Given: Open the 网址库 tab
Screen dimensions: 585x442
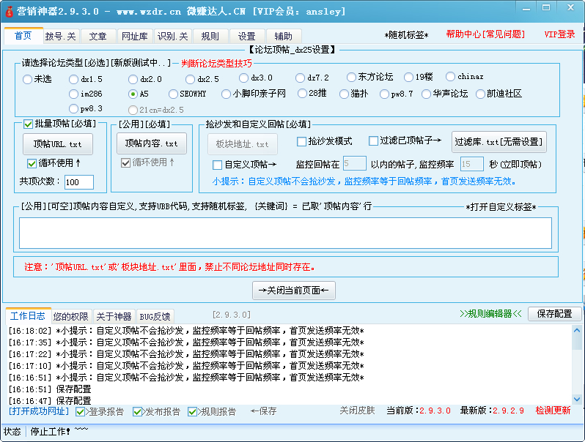Looking at the screenshot, I should [x=134, y=37].
